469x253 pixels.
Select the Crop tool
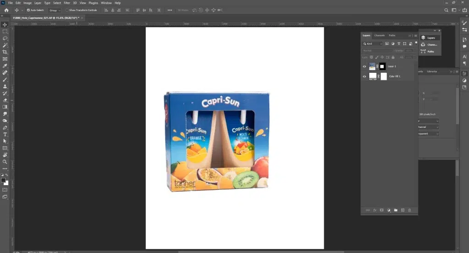coord(5,52)
